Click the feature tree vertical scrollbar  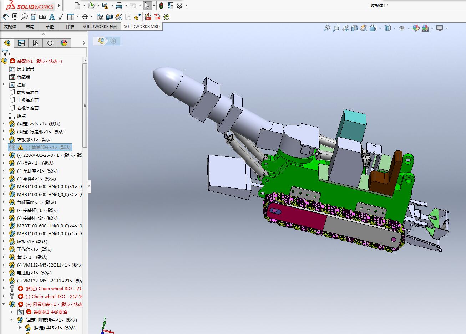(x=85, y=105)
